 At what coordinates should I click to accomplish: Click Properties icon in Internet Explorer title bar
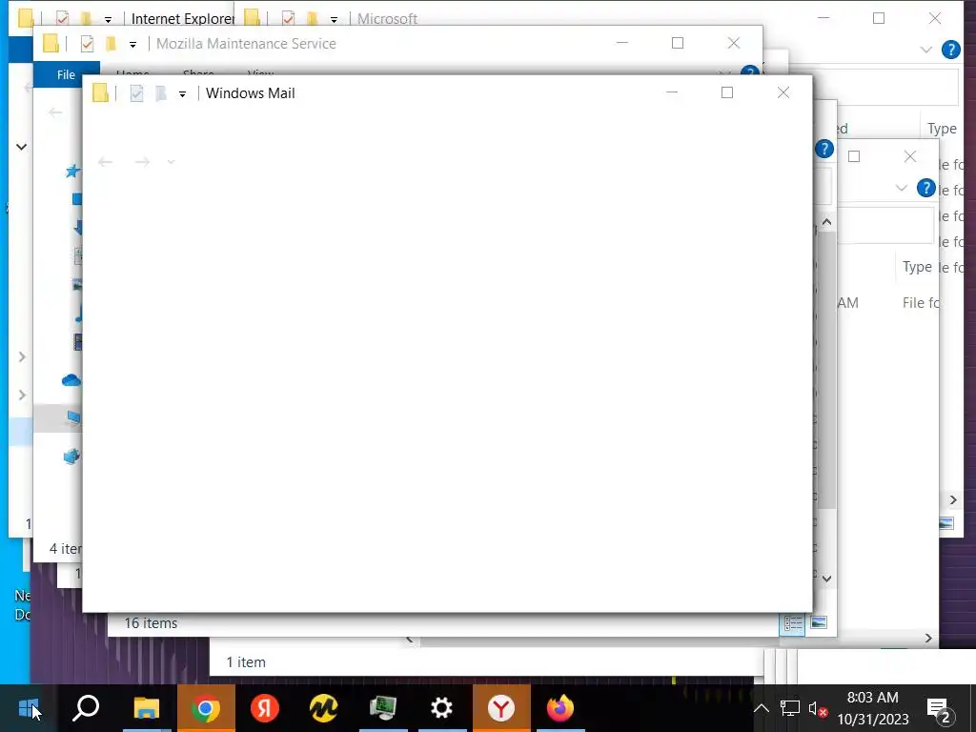(62, 19)
